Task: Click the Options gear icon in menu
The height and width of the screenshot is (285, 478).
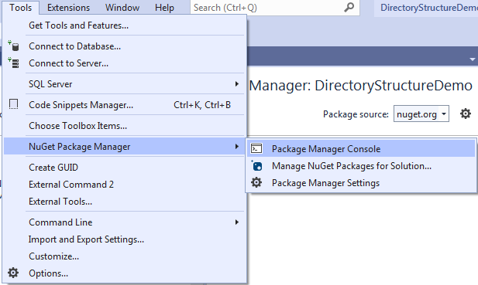Action: pyautogui.click(x=13, y=273)
